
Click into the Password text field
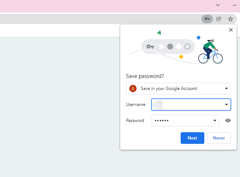185,121
